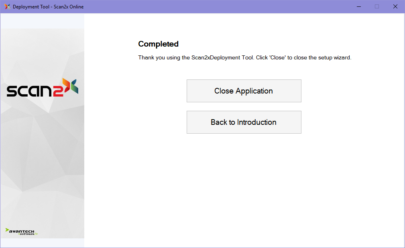The height and width of the screenshot is (248, 405).
Task: Click the Avantech logo at sidebar bottom
Action: tap(22, 232)
